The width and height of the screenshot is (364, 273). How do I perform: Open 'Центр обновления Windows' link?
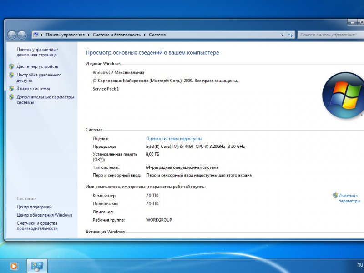coord(44,215)
